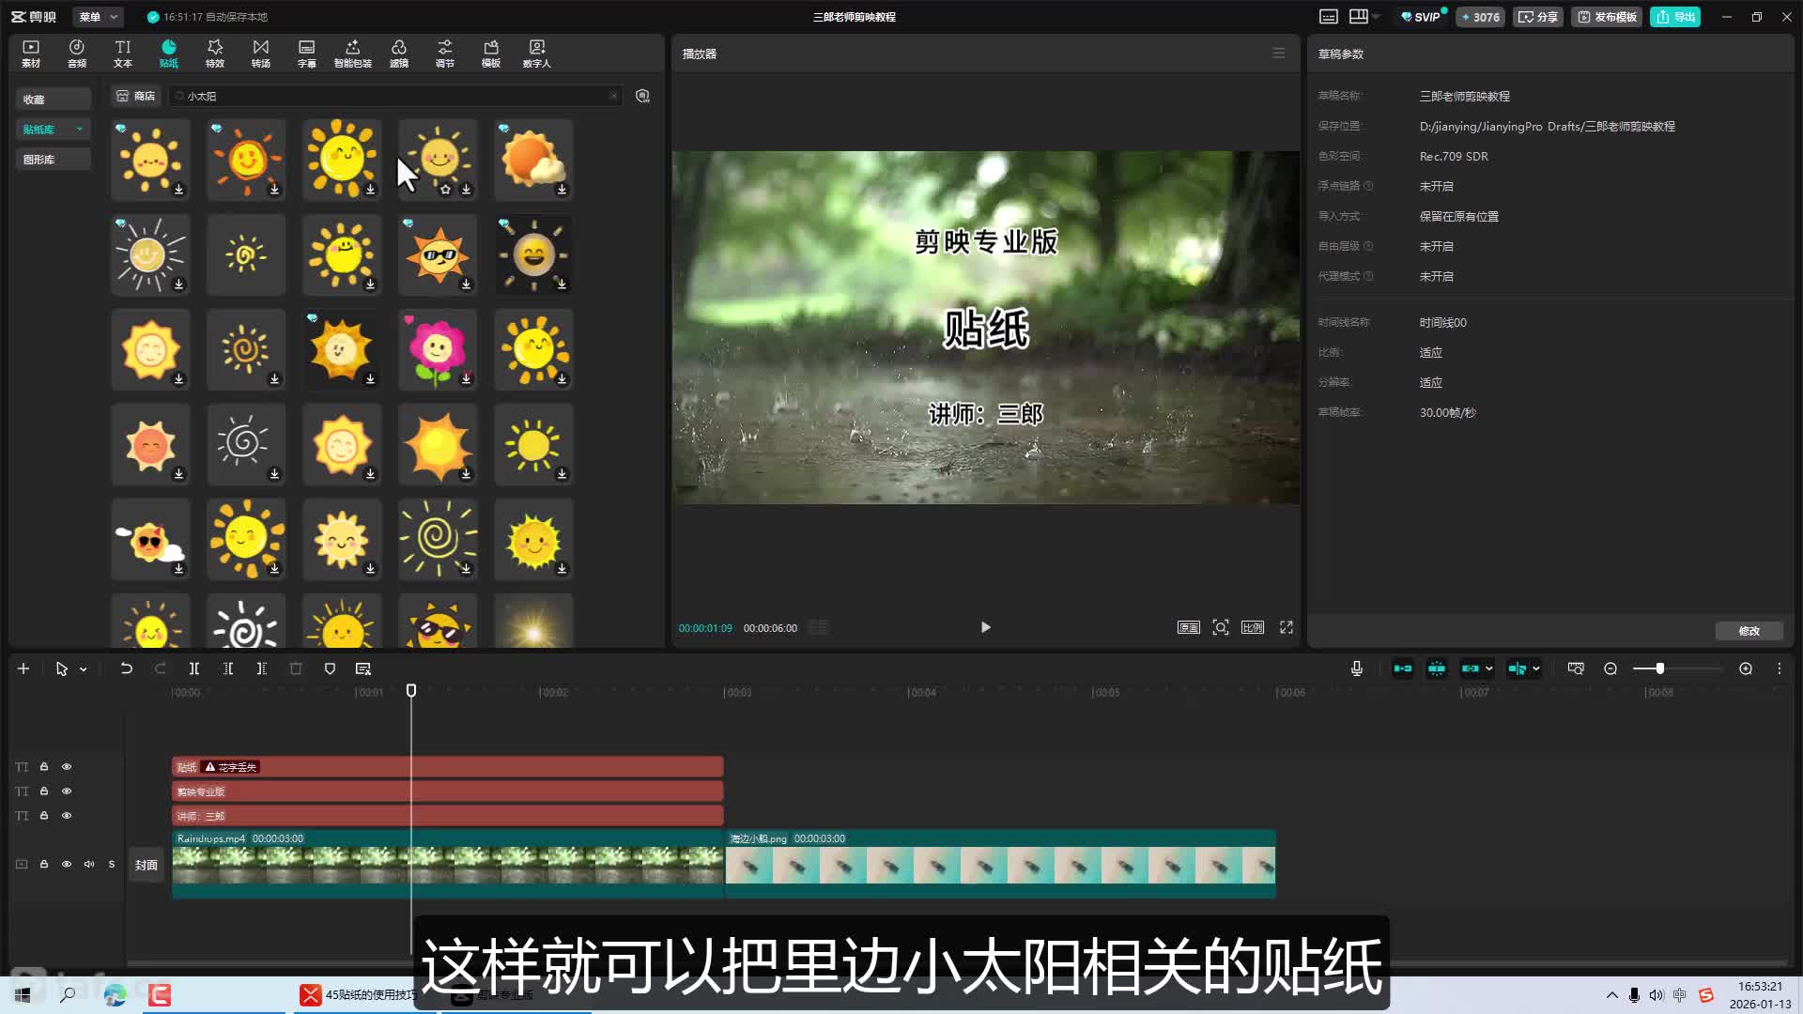Image resolution: width=1803 pixels, height=1014 pixels.
Task: Expand the 菜单 dropdown menu
Action: [x=99, y=17]
